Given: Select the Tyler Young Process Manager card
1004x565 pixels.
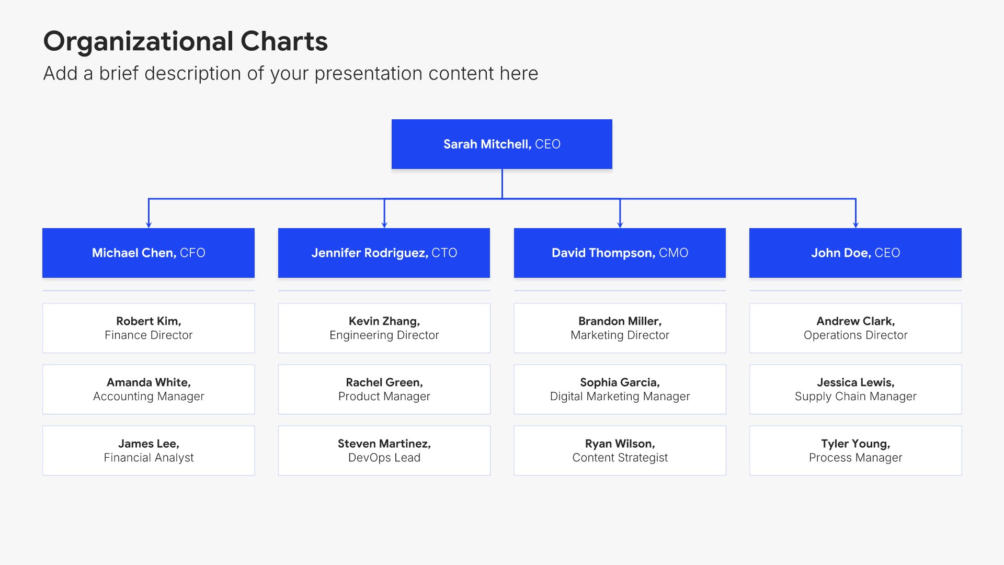Looking at the screenshot, I should pyautogui.click(x=855, y=450).
